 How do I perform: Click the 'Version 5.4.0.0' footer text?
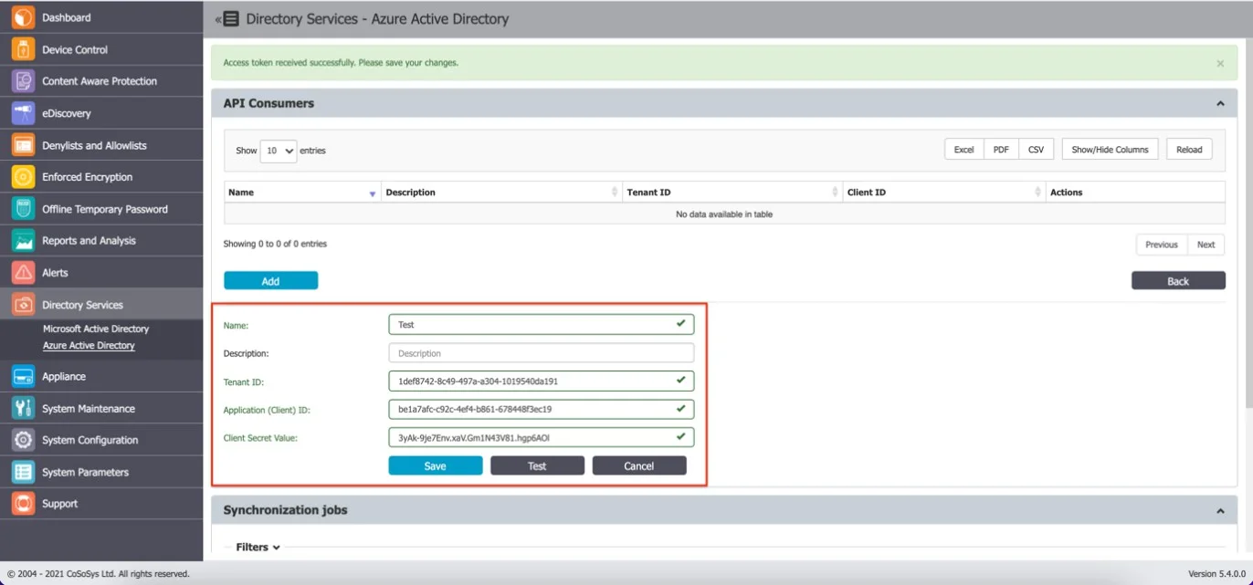click(1216, 574)
